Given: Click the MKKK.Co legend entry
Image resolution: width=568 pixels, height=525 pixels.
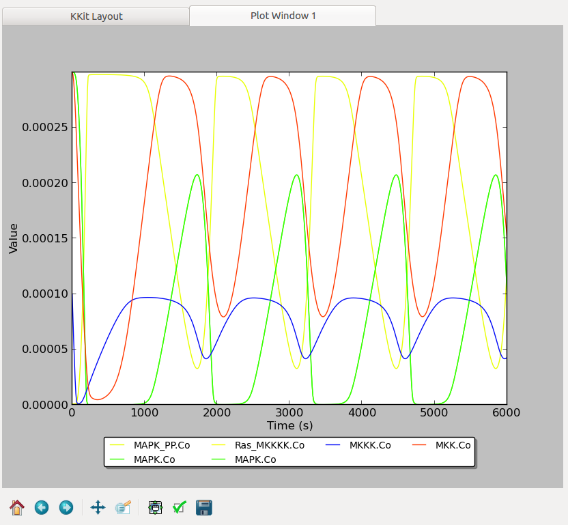Looking at the screenshot, I should click(370, 445).
